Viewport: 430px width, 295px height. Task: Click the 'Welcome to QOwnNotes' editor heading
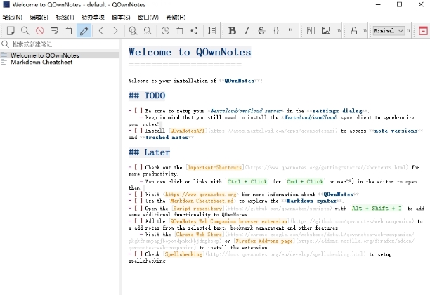[190, 52]
